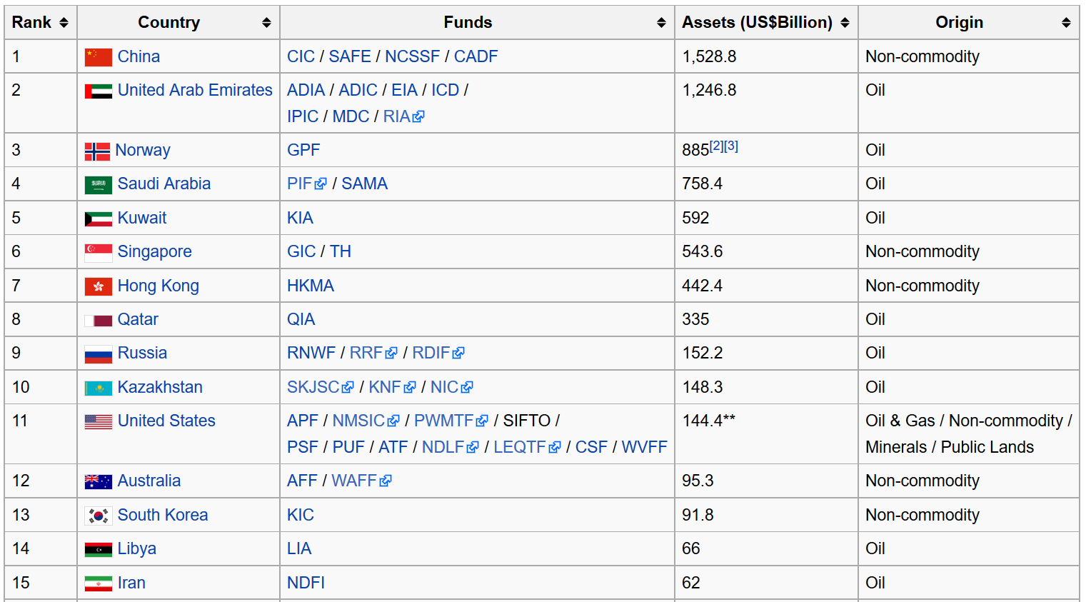Click the Libya flag icon
The height and width of the screenshot is (602, 1086).
pyautogui.click(x=98, y=550)
